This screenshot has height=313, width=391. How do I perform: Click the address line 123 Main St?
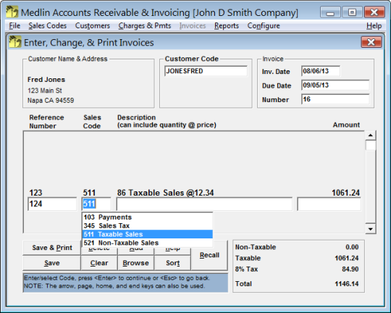(45, 91)
